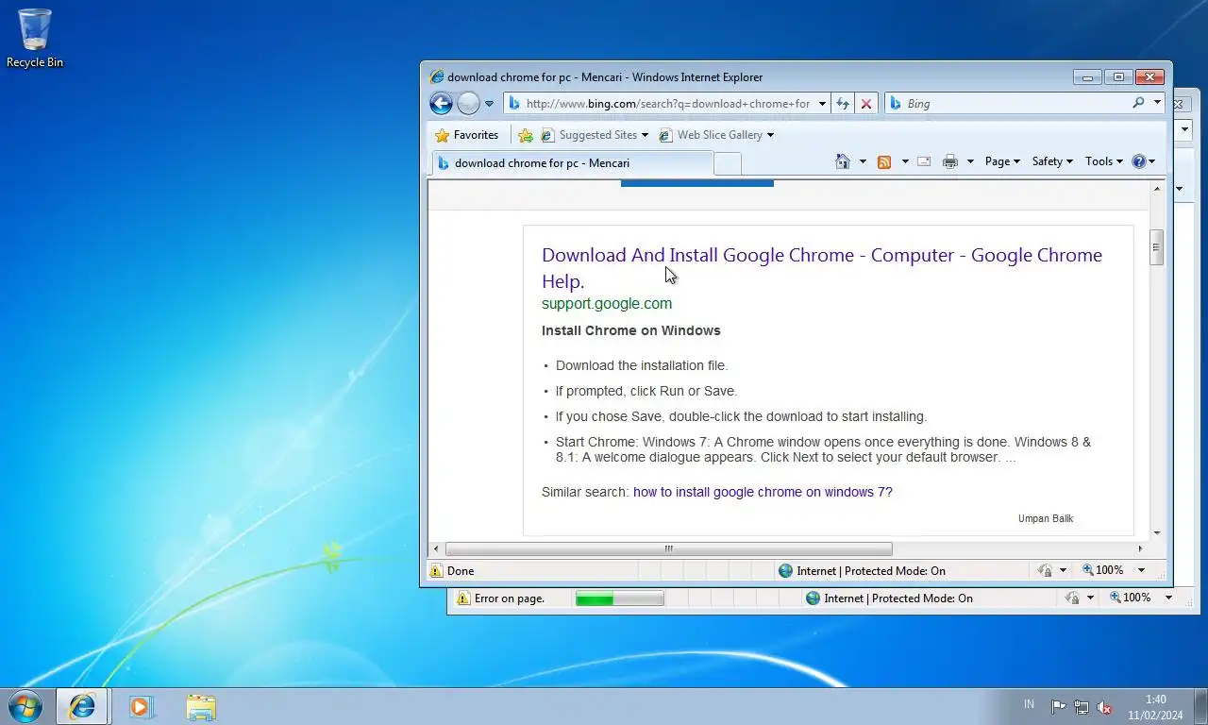1208x725 pixels.
Task: Expand zoom dropdown arrow in front window
Action: (x=1141, y=570)
